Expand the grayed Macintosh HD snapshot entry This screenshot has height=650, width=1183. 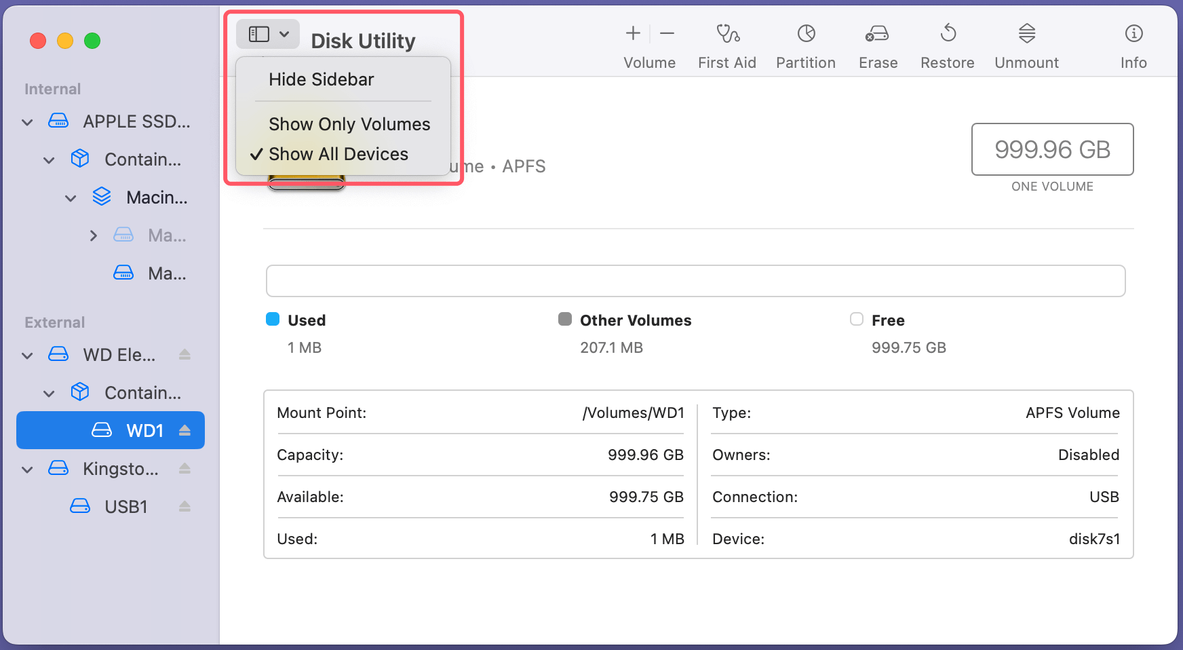94,235
